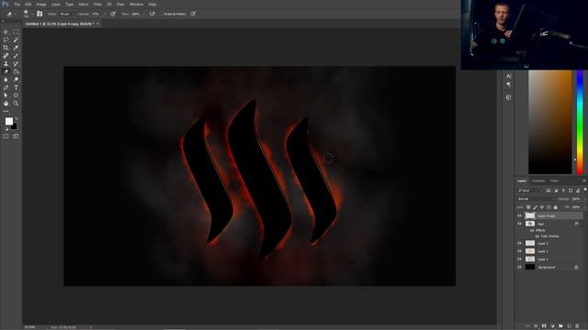Open the Filter menu
588x330 pixels.
(x=97, y=4)
